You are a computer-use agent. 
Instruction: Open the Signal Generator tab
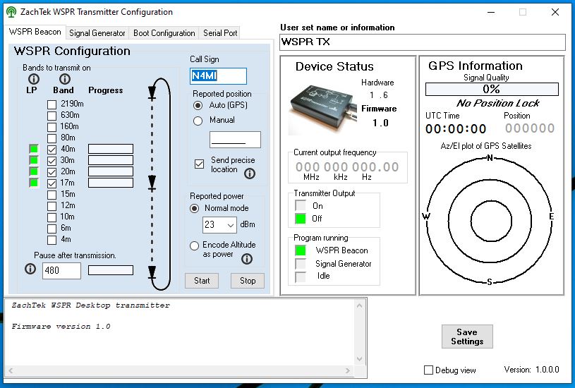[x=97, y=33]
